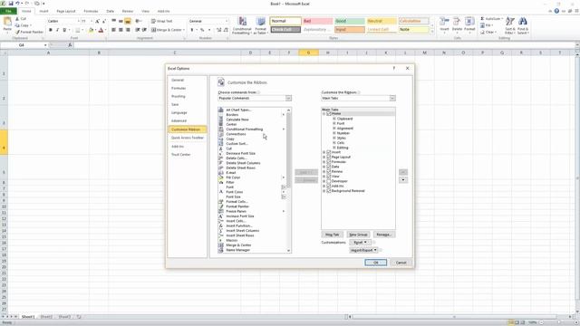The image size is (580, 326).
Task: Select All Chart Types command in list
Action: pos(238,110)
